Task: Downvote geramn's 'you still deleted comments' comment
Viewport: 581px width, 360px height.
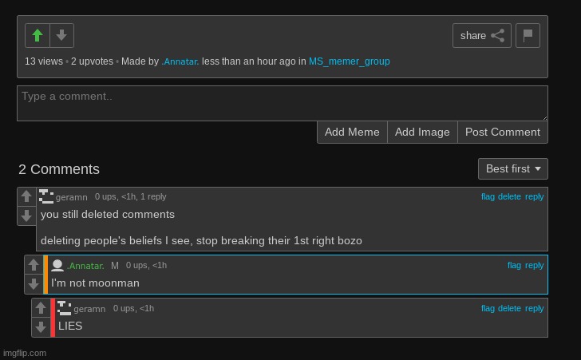Action: [x=26, y=216]
